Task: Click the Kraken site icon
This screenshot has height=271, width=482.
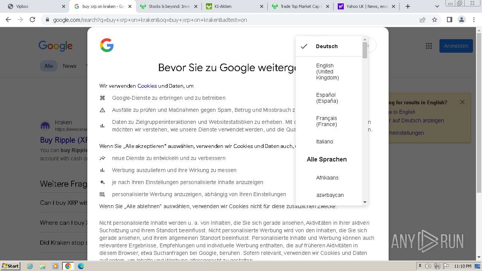Action: pyautogui.click(x=45, y=125)
